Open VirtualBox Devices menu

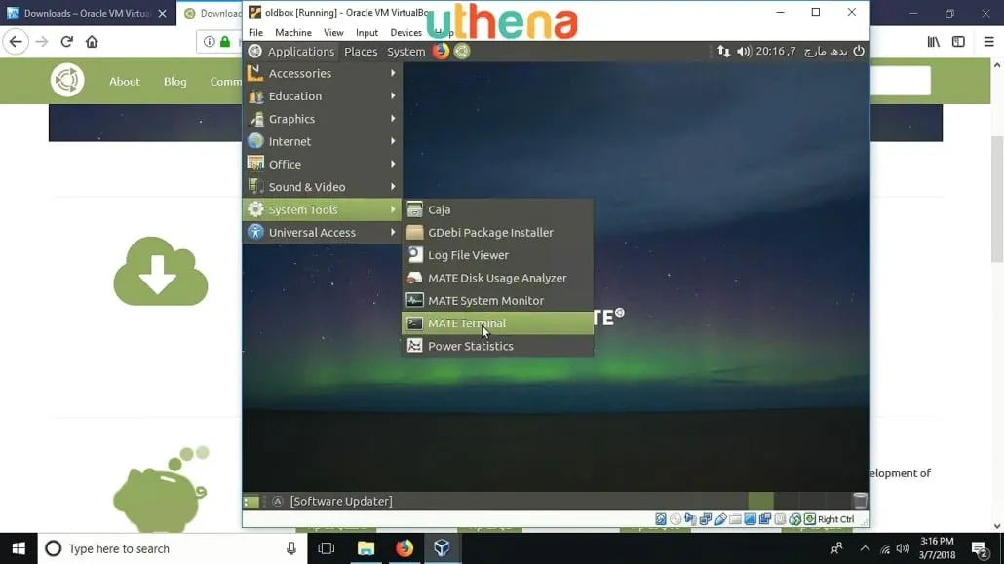[405, 33]
